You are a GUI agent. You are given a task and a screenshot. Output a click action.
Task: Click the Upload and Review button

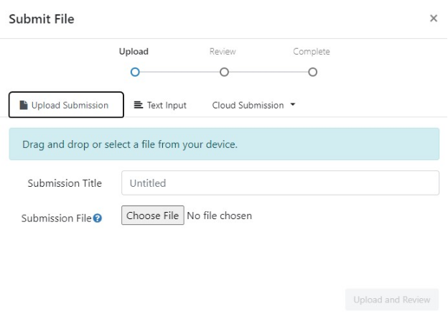point(391,299)
